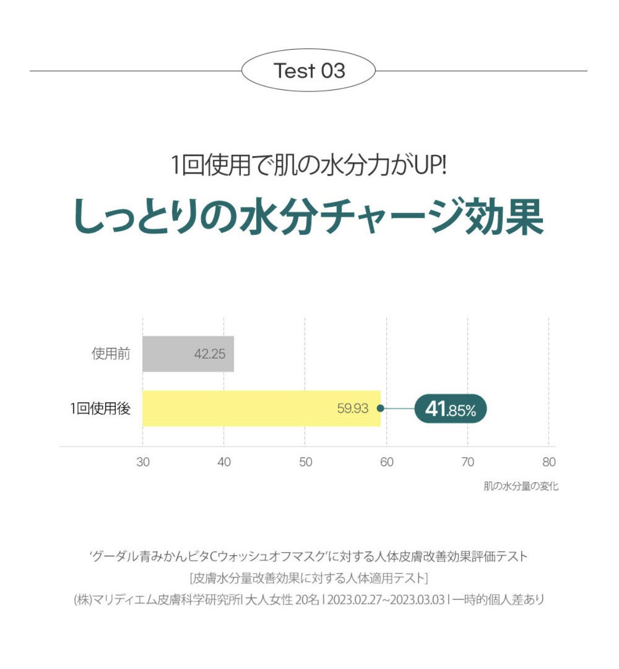
Task: Click the 1回使用後 row label
Action: point(101,408)
